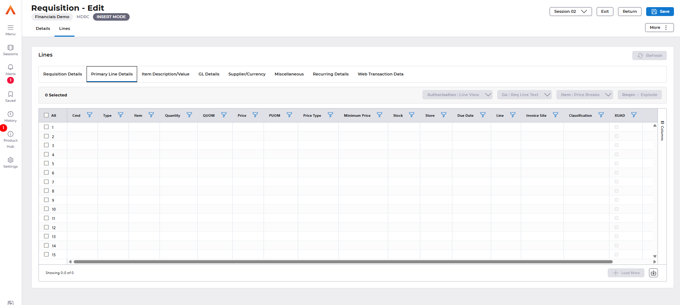Expand Item : Price Breaks dropdown
The height and width of the screenshot is (305, 680).
(x=585, y=95)
